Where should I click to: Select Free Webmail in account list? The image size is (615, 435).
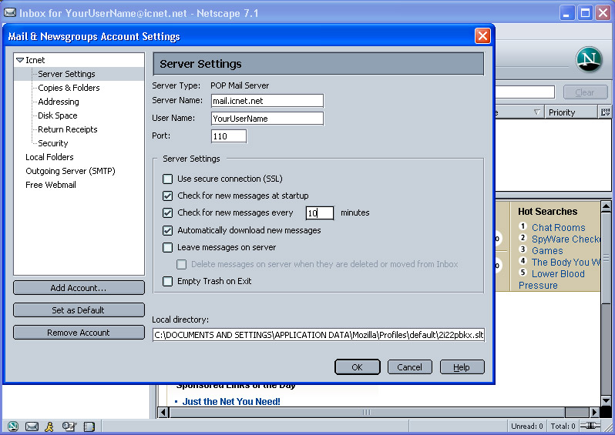[51, 185]
